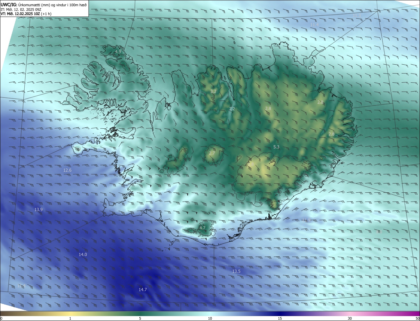Click the 13.9 value label over the sea

point(38,209)
